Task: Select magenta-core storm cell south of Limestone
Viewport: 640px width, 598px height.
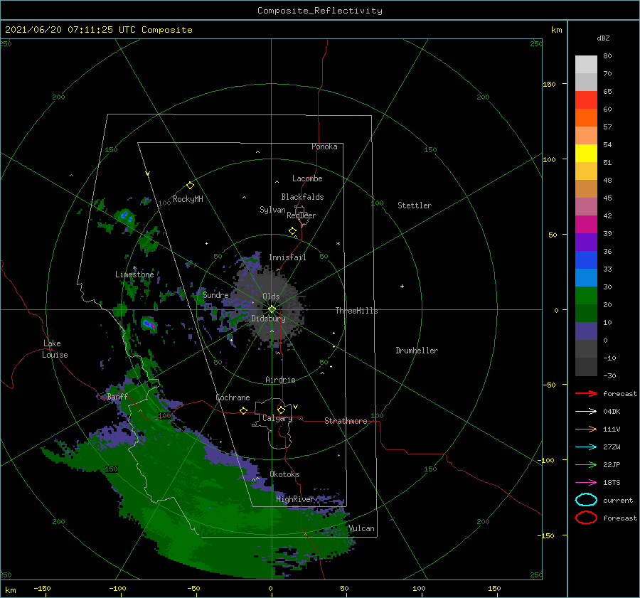Action: pyautogui.click(x=149, y=325)
